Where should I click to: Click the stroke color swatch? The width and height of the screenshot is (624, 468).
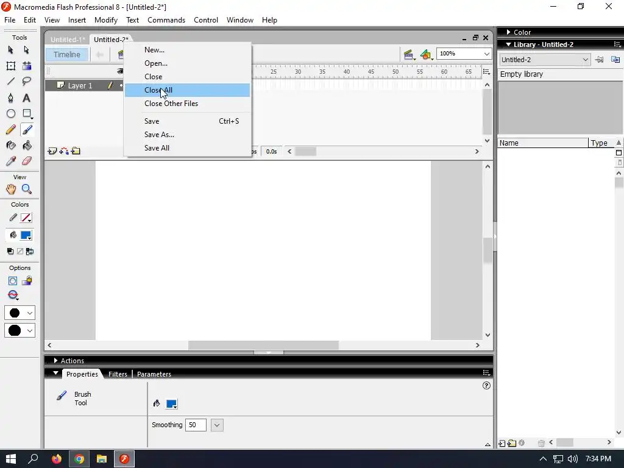[x=26, y=218]
